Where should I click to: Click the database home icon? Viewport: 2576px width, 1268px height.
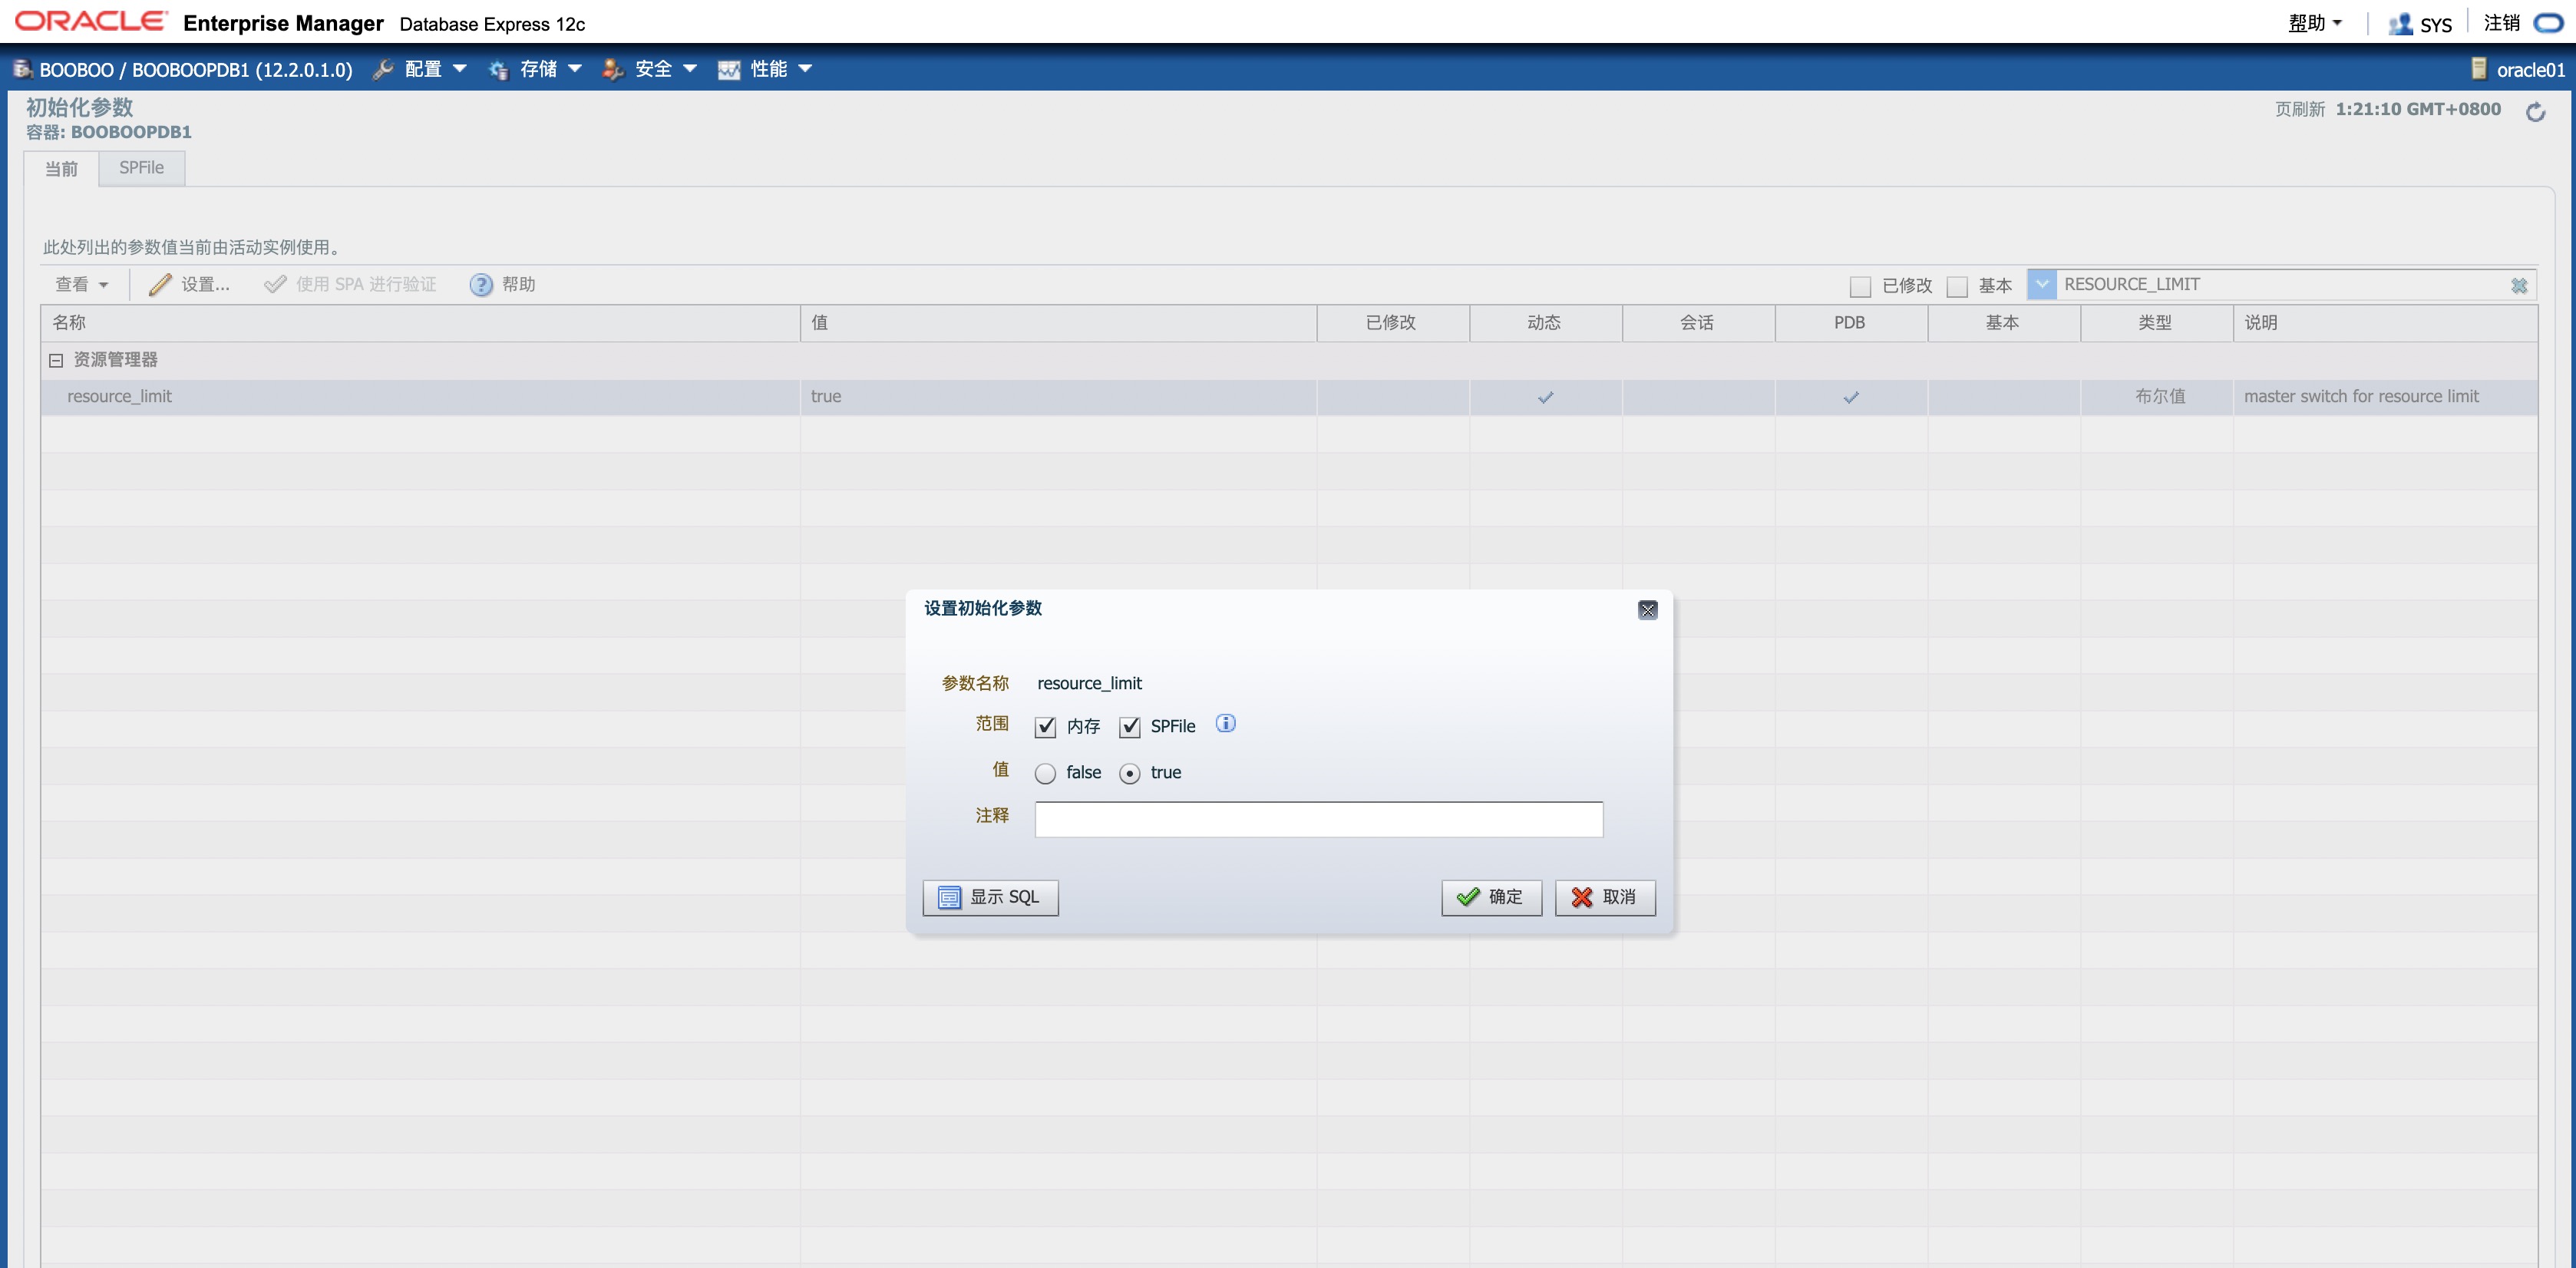click(22, 69)
